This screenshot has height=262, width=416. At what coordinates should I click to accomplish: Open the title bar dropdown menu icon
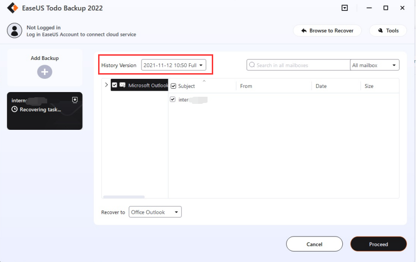pos(344,8)
